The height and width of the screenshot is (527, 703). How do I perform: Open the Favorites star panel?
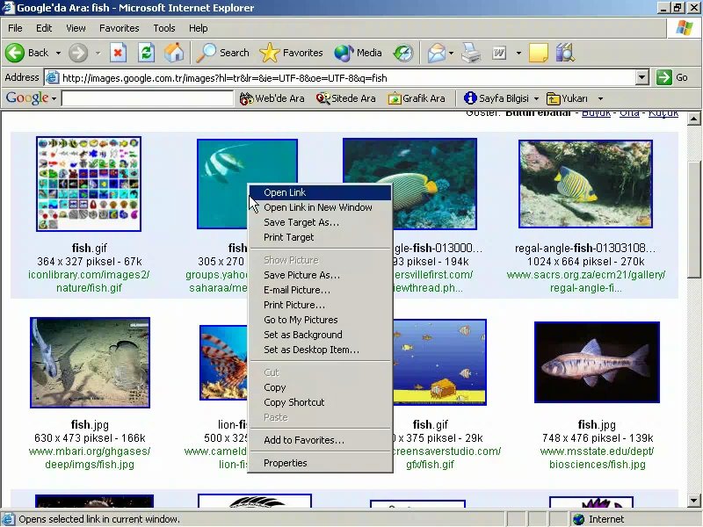point(291,53)
